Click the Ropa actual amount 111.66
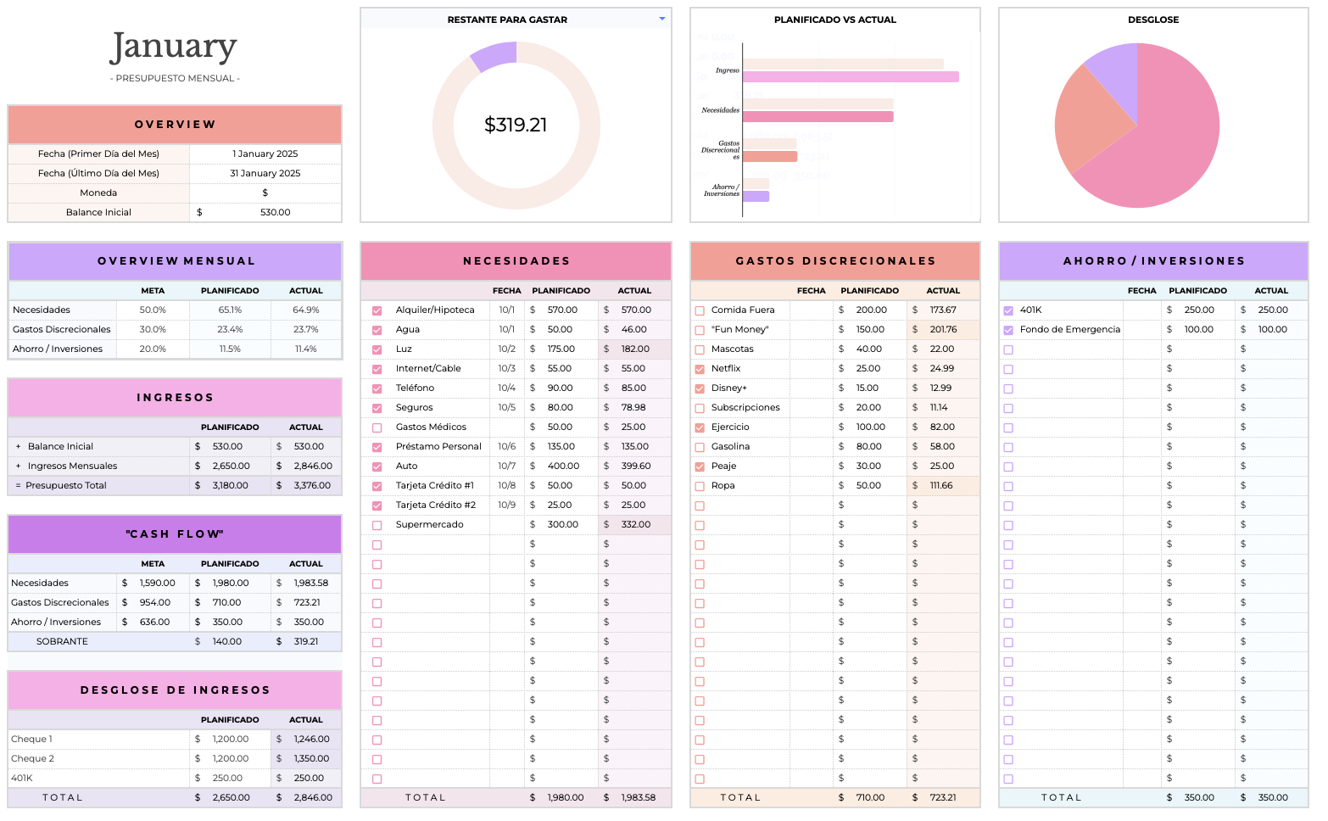The width and height of the screenshot is (1328, 821). click(x=941, y=486)
